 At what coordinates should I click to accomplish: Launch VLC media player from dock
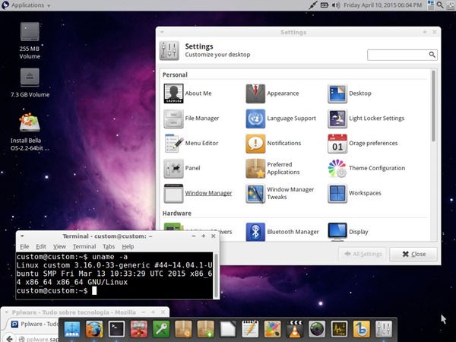pyautogui.click(x=295, y=329)
